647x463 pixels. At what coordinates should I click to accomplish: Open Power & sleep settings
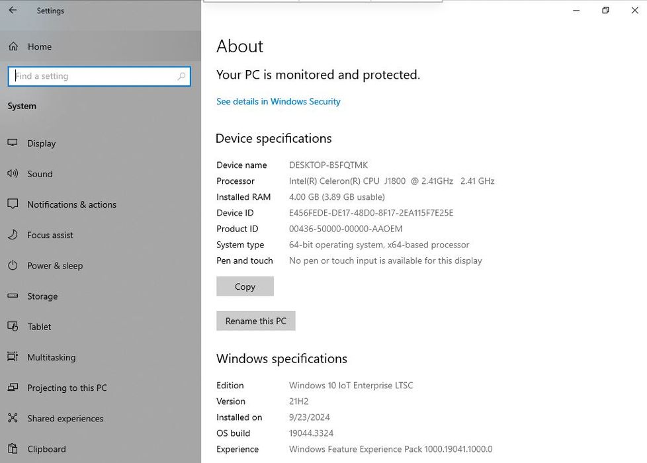101,265
